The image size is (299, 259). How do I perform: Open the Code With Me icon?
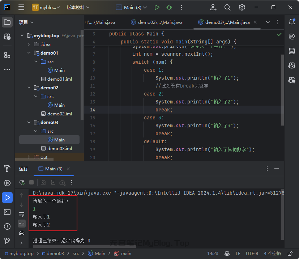(x=213, y=8)
